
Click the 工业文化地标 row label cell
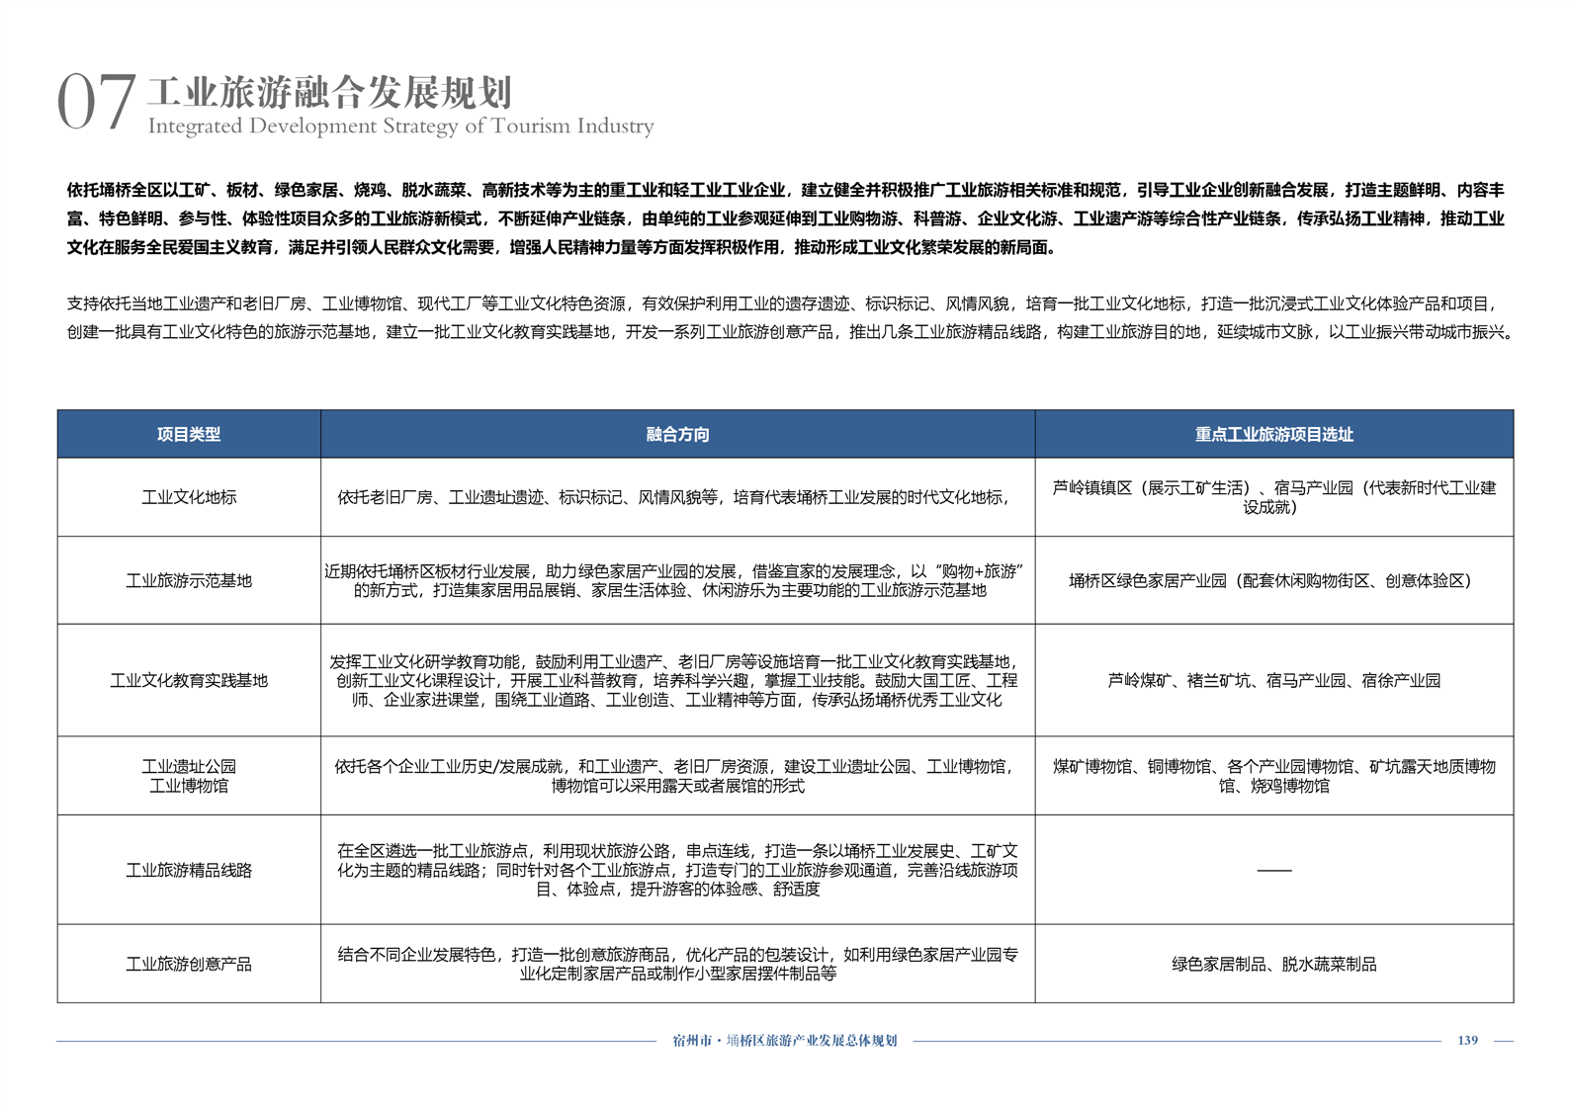pos(189,498)
